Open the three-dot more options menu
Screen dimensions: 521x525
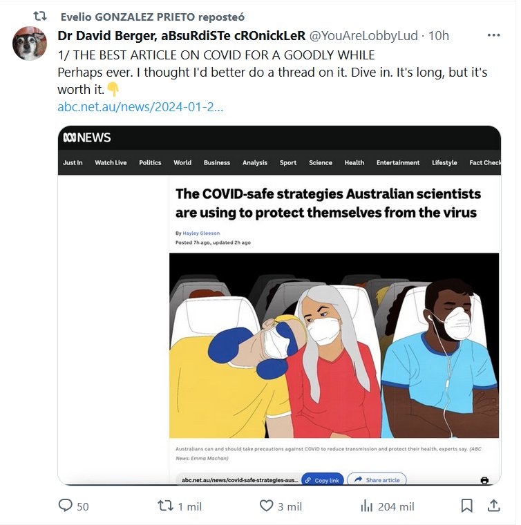click(x=493, y=35)
